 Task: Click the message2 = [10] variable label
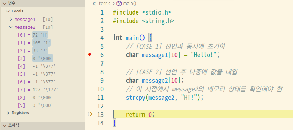pos(33,27)
